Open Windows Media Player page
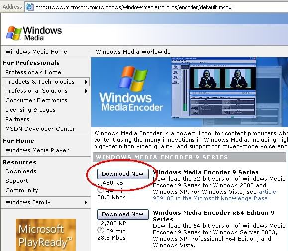The image size is (288, 251). tap(37, 150)
